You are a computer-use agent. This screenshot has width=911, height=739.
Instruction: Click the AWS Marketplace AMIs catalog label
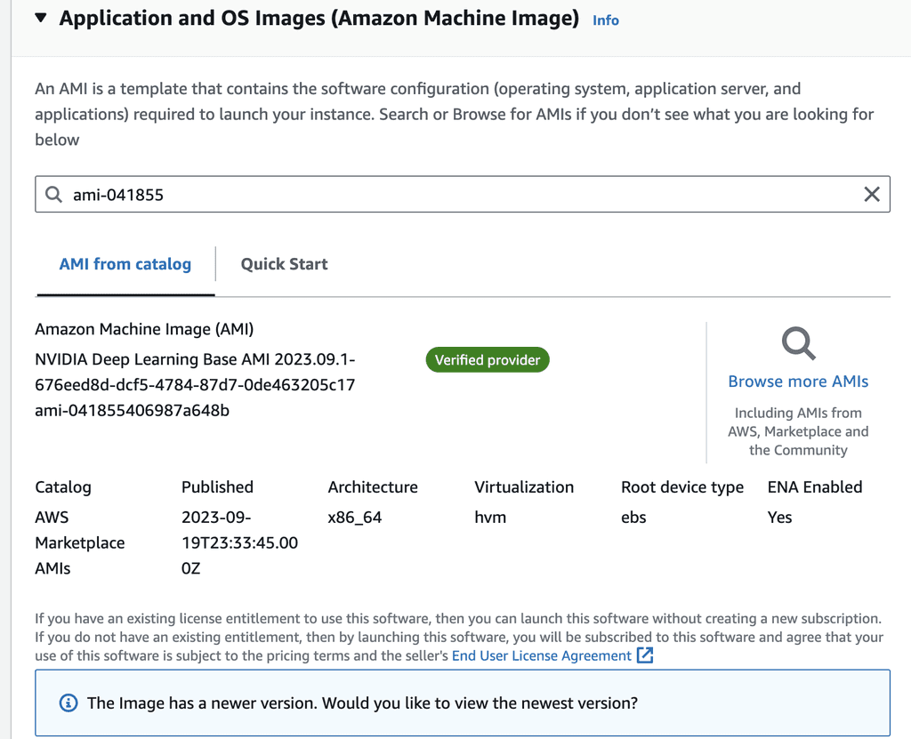click(80, 542)
